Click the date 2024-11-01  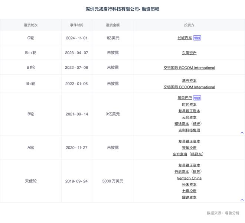[x=76, y=38]
